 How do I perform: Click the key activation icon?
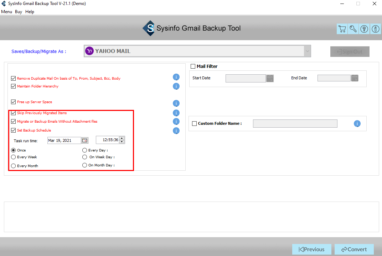353,29
